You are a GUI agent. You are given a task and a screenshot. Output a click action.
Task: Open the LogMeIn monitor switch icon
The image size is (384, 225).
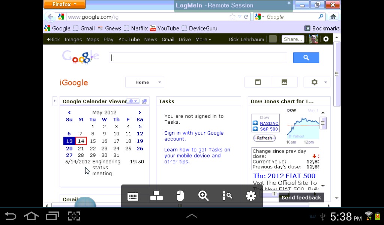click(x=156, y=196)
